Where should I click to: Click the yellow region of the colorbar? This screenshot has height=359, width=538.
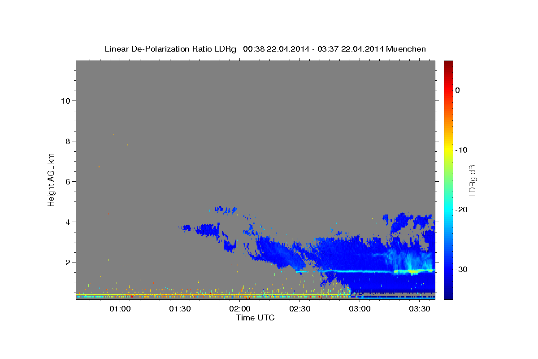[448, 148]
